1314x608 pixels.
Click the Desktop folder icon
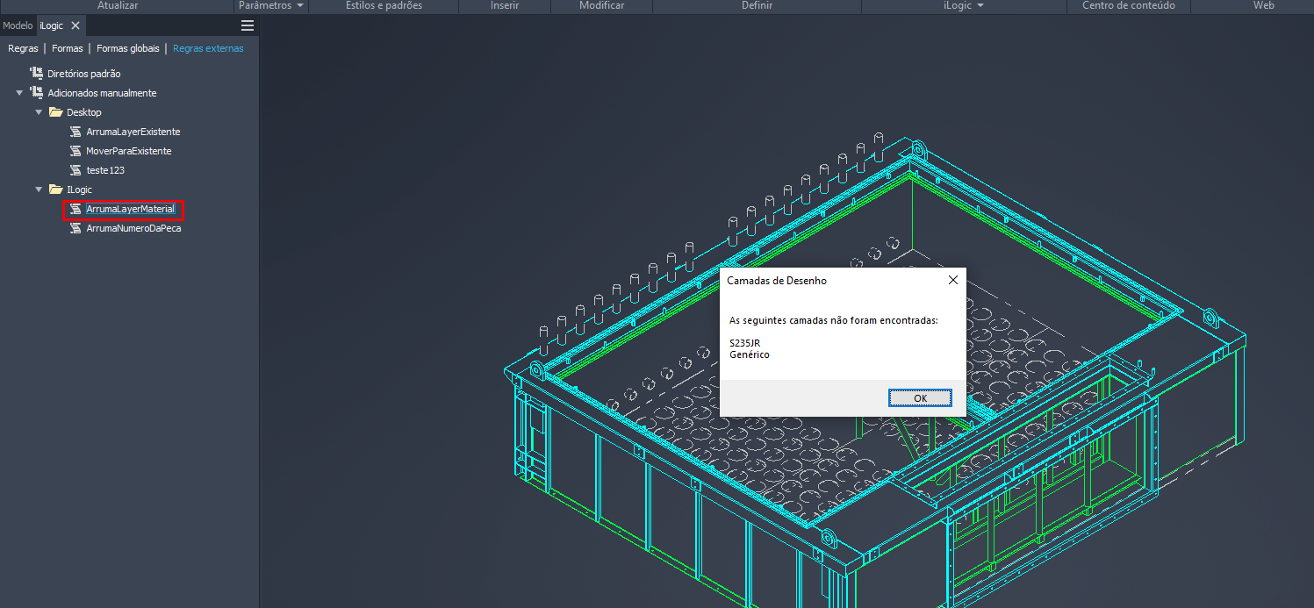pos(55,112)
